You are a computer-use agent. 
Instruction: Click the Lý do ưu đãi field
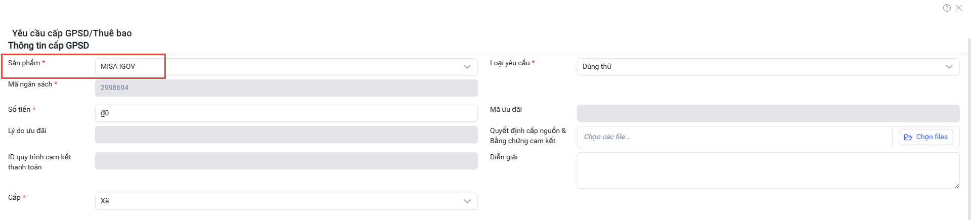coord(286,135)
